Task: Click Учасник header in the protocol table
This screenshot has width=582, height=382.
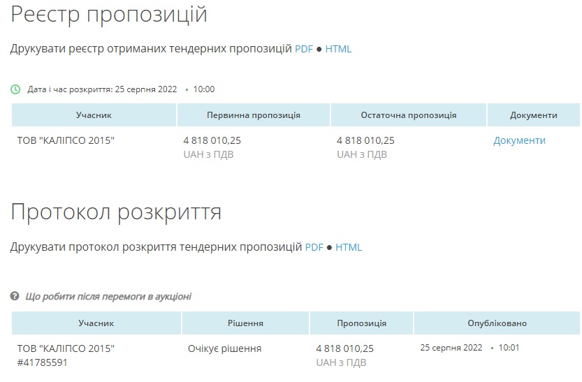Action: pyautogui.click(x=96, y=323)
